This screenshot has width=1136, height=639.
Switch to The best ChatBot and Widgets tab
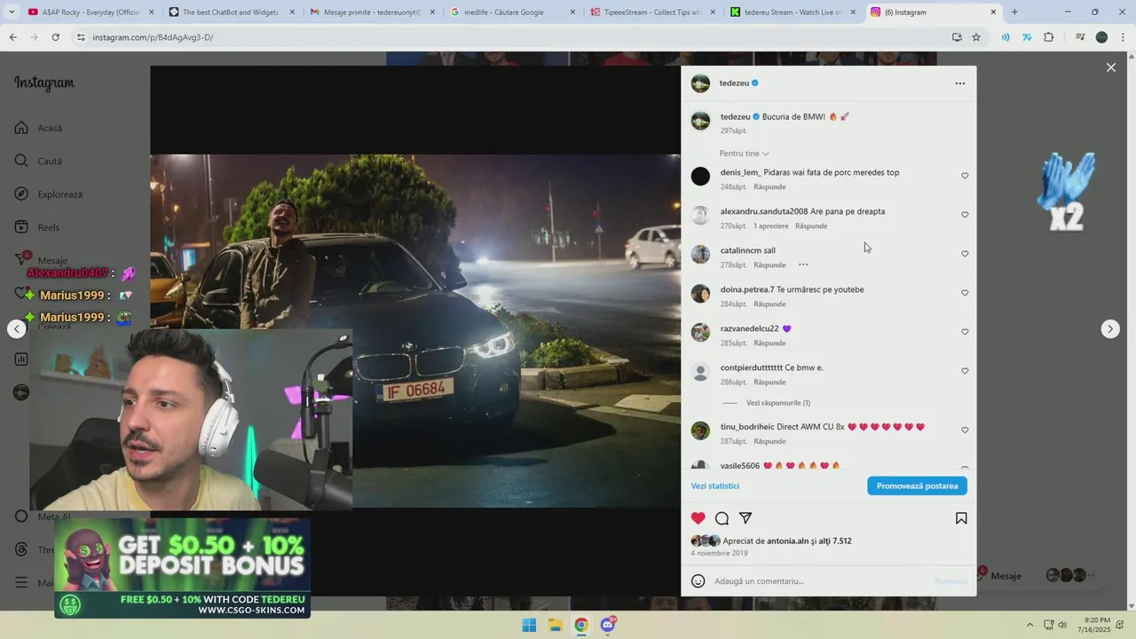[x=230, y=12]
